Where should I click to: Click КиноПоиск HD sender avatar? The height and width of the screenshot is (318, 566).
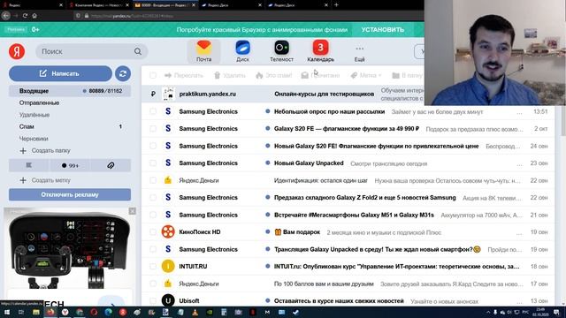168,231
